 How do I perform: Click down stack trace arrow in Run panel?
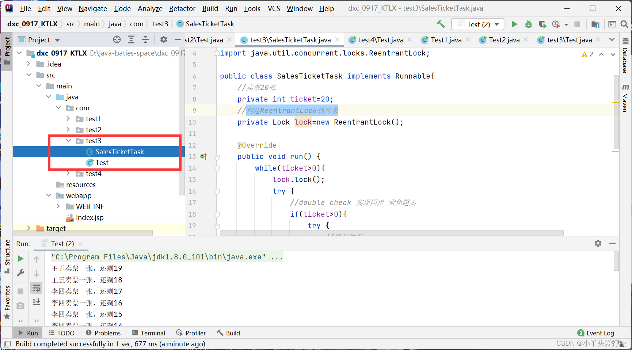tap(37, 274)
